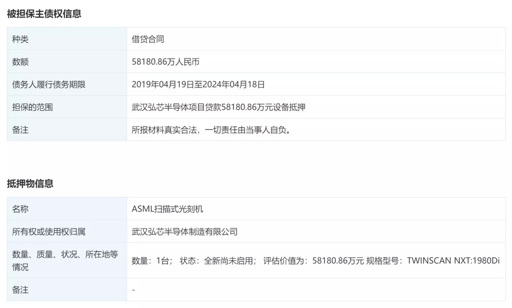The width and height of the screenshot is (512, 308).
Task: Select the ASML扫描式光刻机 name value
Action: click(167, 209)
